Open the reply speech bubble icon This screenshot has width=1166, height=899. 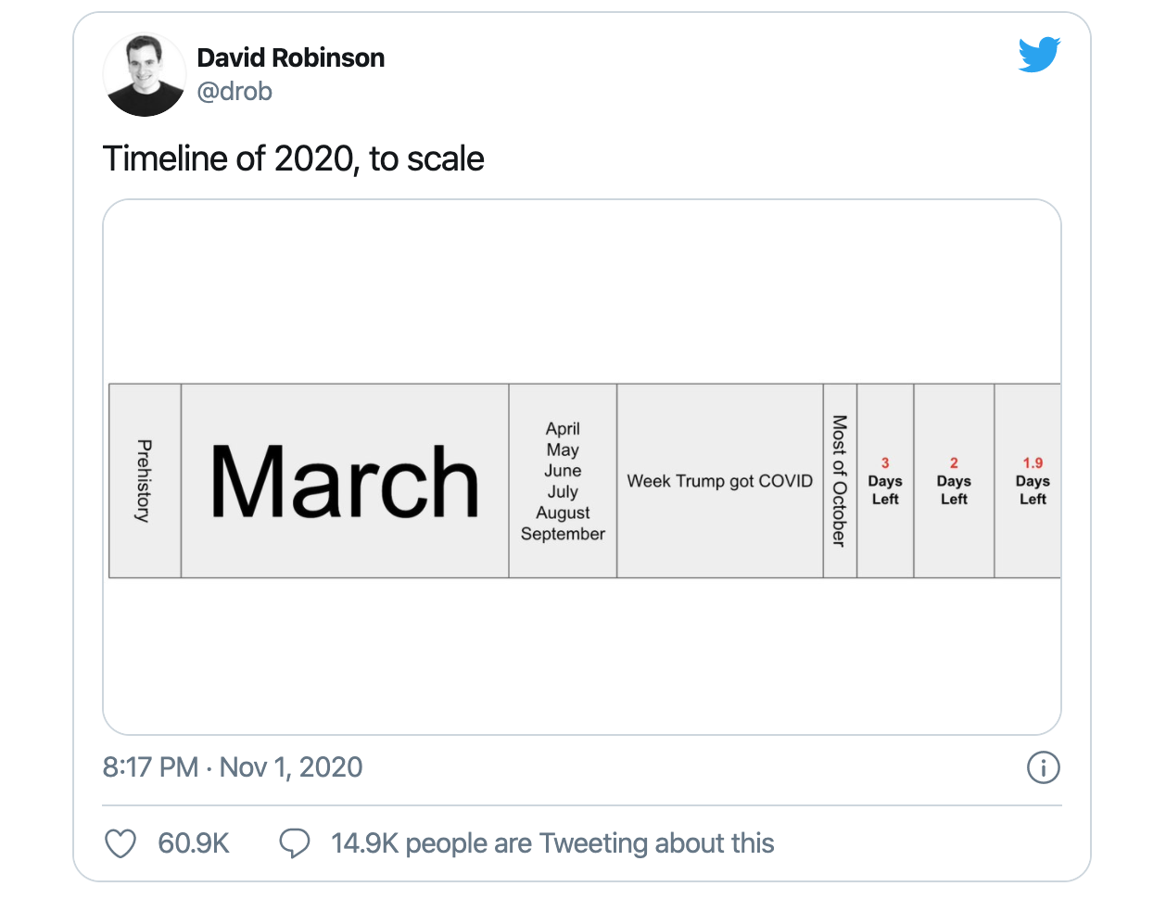[x=295, y=843]
